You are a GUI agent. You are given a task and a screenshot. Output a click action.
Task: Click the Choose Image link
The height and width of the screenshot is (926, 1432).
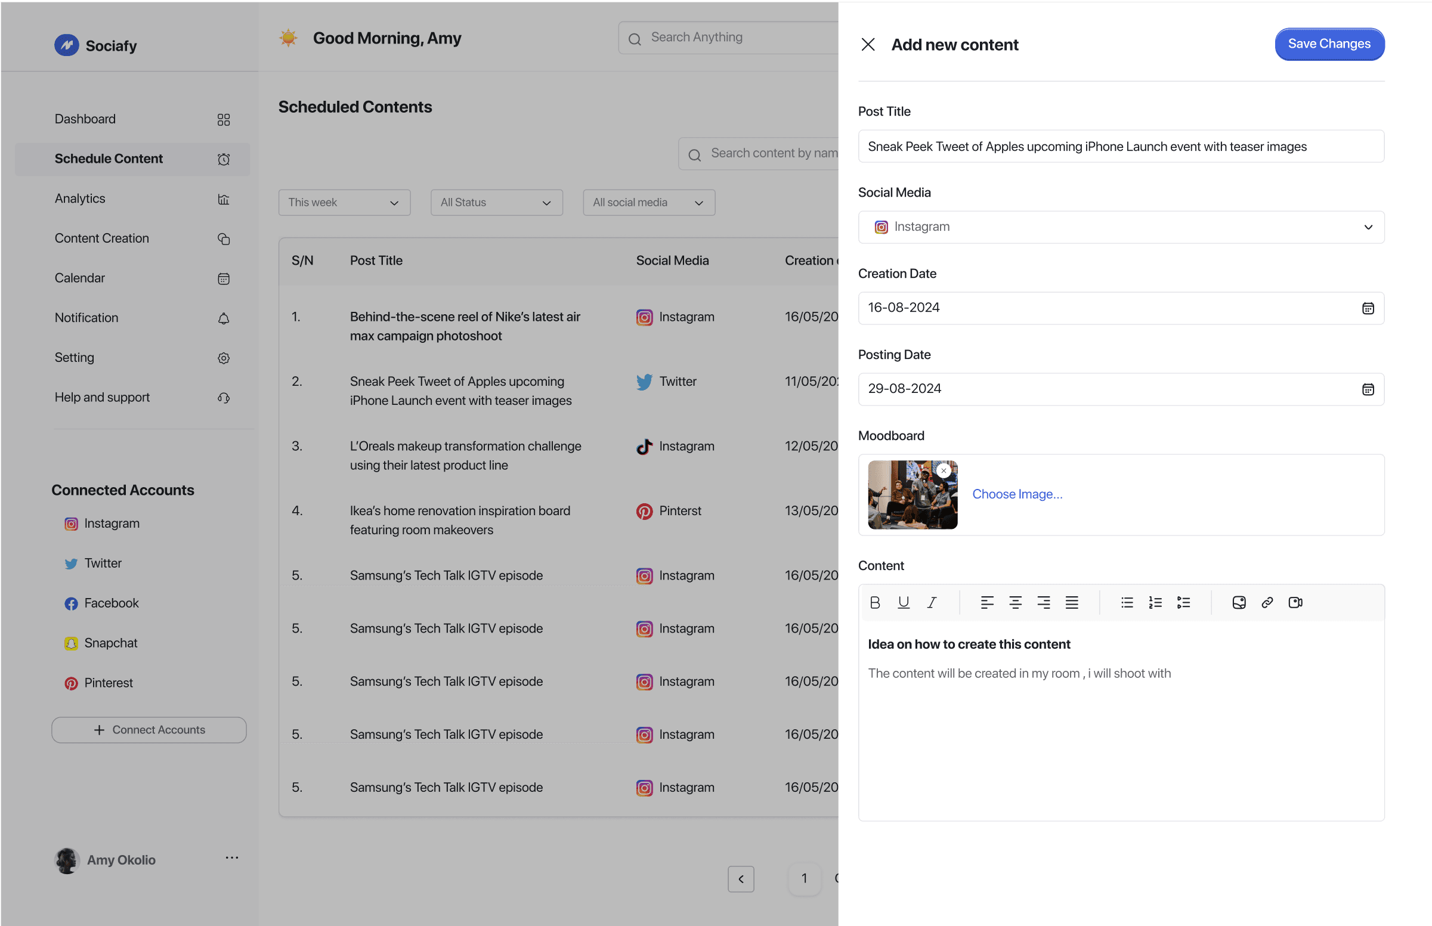coord(1017,494)
